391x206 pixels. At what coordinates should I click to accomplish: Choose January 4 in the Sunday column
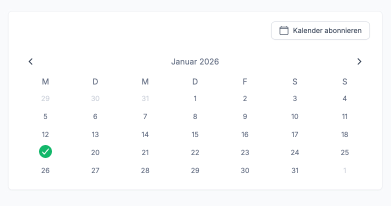[344, 98]
